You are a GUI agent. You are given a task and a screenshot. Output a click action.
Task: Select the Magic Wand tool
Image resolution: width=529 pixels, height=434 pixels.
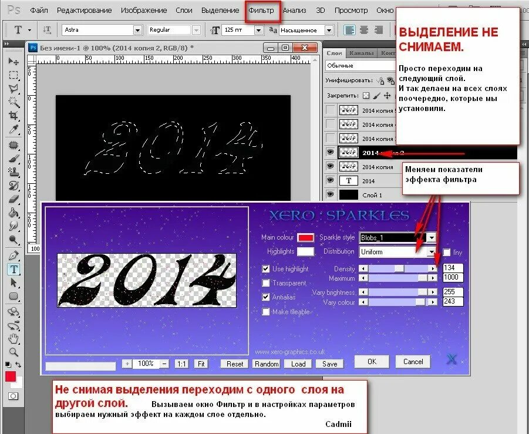[14, 102]
